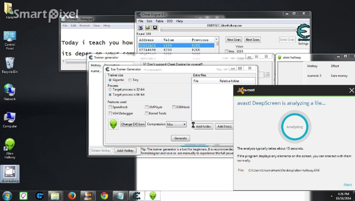Screen dimensions: 355x201
Task: Open Firefox from the taskbar
Action: tap(72, 196)
